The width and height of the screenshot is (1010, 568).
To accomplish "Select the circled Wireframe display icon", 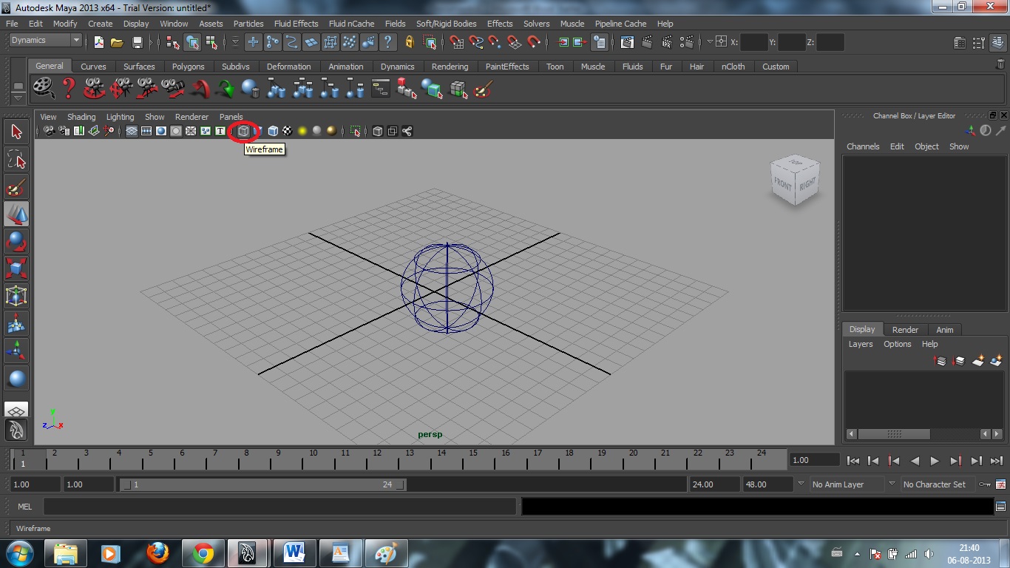I will click(x=244, y=131).
